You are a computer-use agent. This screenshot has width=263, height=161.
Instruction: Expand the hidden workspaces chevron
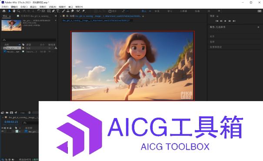click(219, 11)
